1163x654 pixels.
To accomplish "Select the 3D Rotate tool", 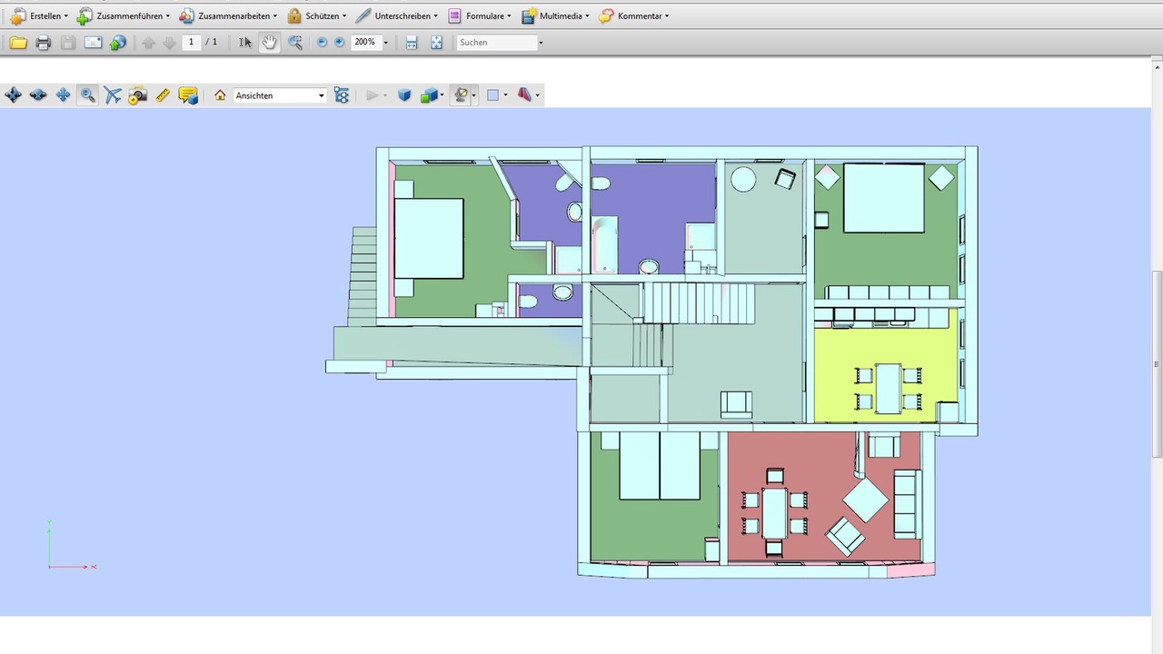I will click(14, 95).
